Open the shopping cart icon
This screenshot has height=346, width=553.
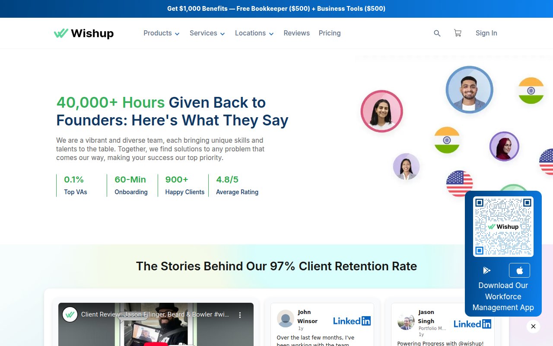point(458,33)
